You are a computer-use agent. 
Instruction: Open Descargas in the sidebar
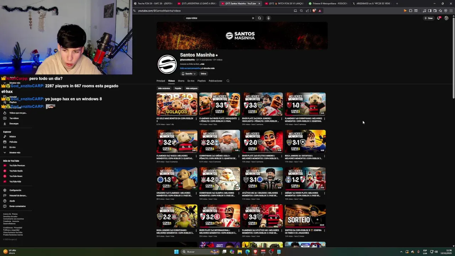[14, 124]
